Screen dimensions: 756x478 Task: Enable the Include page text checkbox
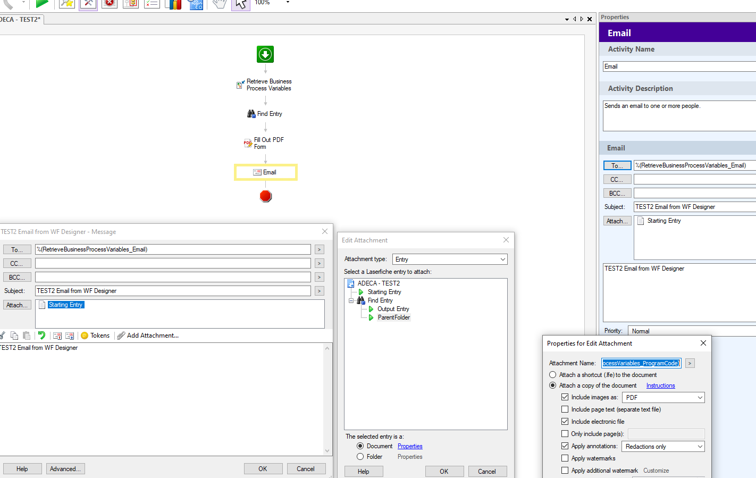[565, 409]
